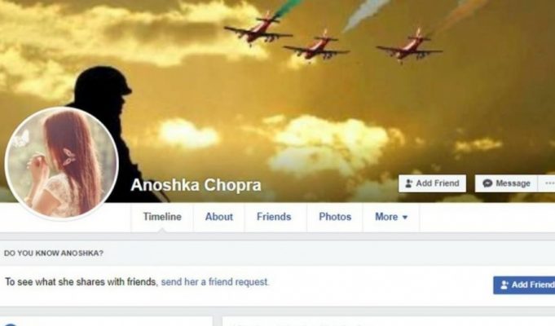Open the About tab

point(218,217)
